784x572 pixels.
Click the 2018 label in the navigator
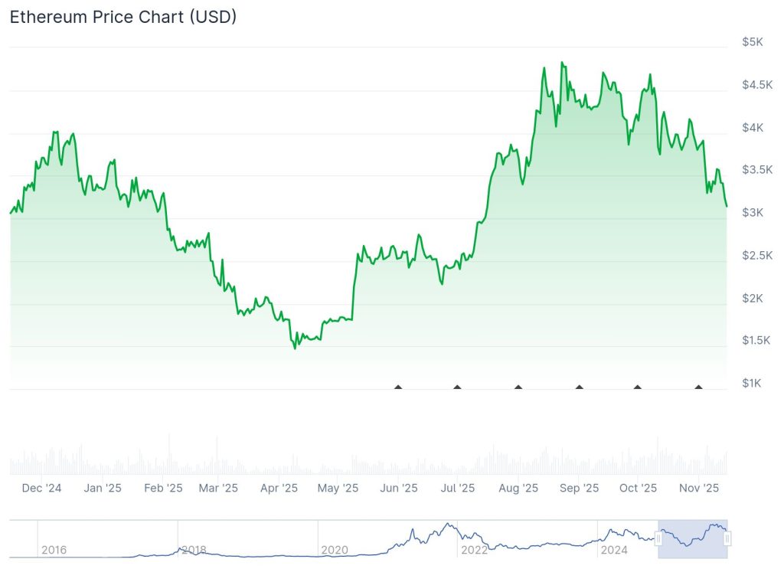[193, 550]
